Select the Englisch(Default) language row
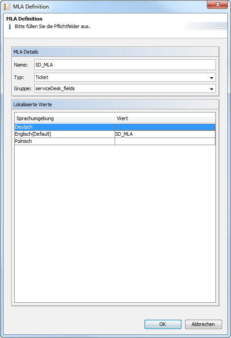 115,134
